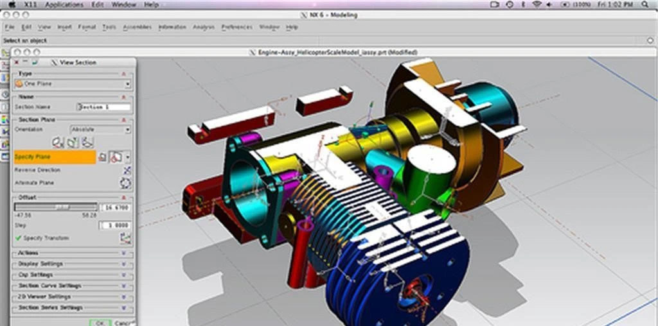Viewport: 658px width, 326px height.
Task: Click the OK button in View Section
Action: [x=100, y=323]
